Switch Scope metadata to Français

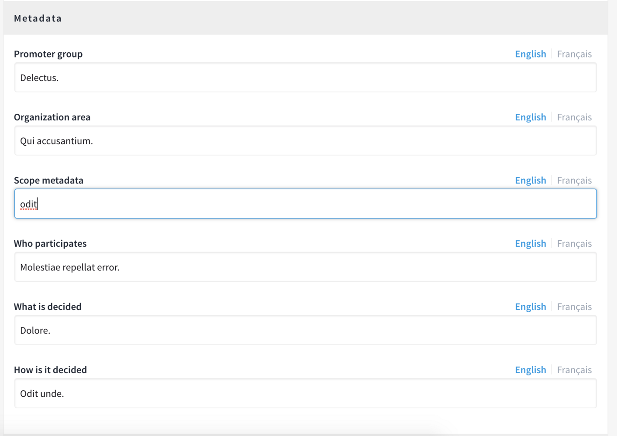pyautogui.click(x=574, y=181)
